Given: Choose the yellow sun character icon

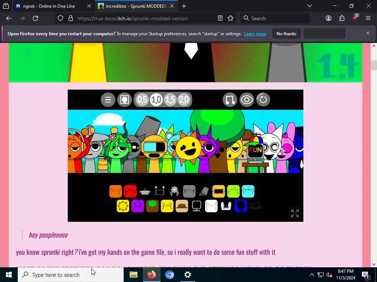Looking at the screenshot, I should click(123, 206).
